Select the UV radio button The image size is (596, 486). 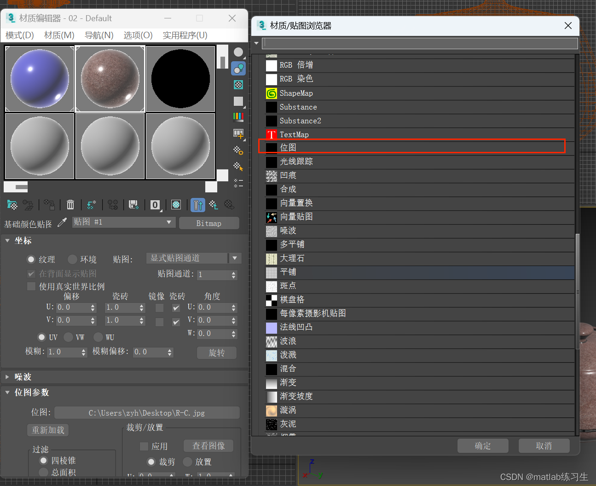42,337
